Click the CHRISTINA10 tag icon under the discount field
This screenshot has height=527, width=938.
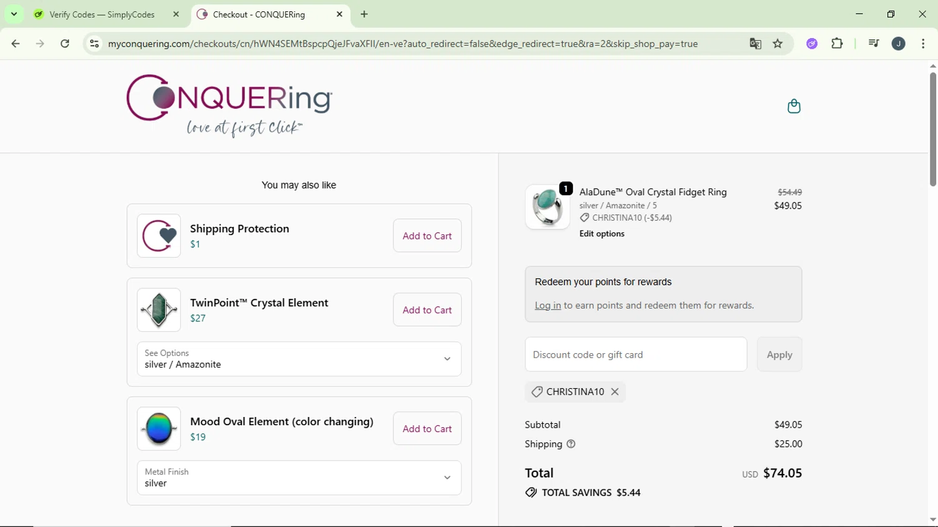click(537, 392)
